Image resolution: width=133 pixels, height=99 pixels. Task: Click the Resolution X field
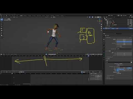(124, 39)
